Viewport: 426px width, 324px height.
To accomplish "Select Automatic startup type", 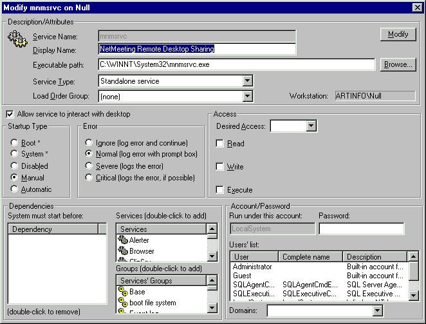I will coord(14,189).
